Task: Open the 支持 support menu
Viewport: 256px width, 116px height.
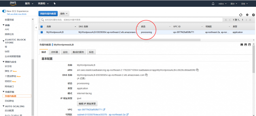Action: click(244, 3)
